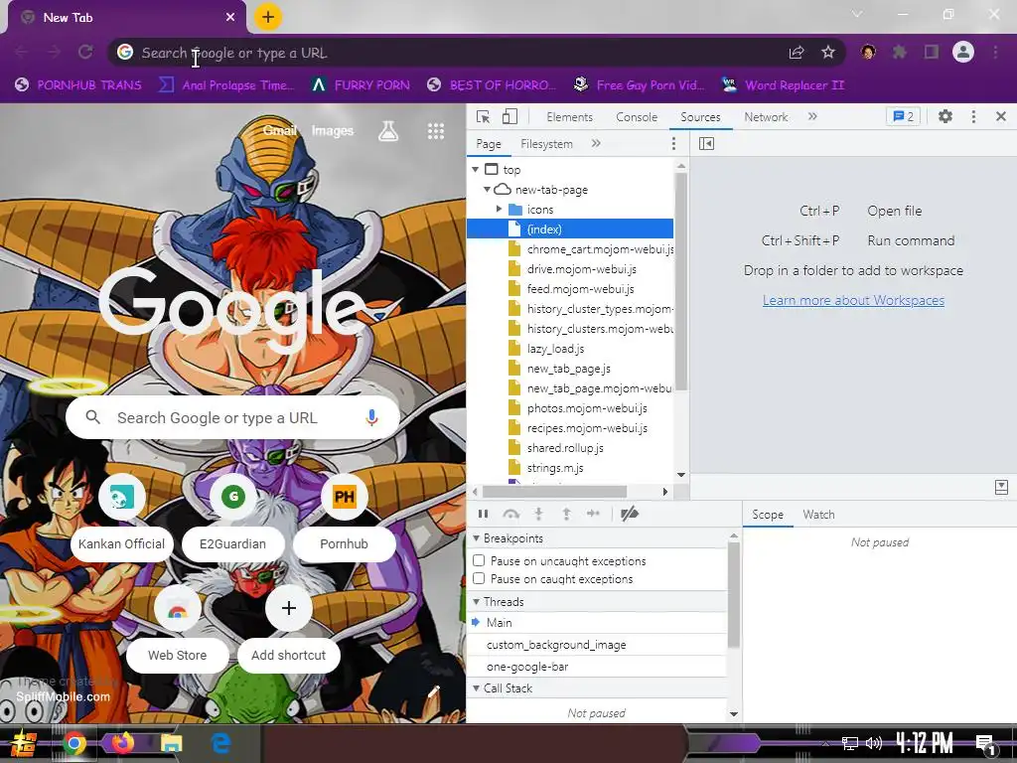
Task: Collapse the new-tab-page tree node
Action: click(x=487, y=190)
